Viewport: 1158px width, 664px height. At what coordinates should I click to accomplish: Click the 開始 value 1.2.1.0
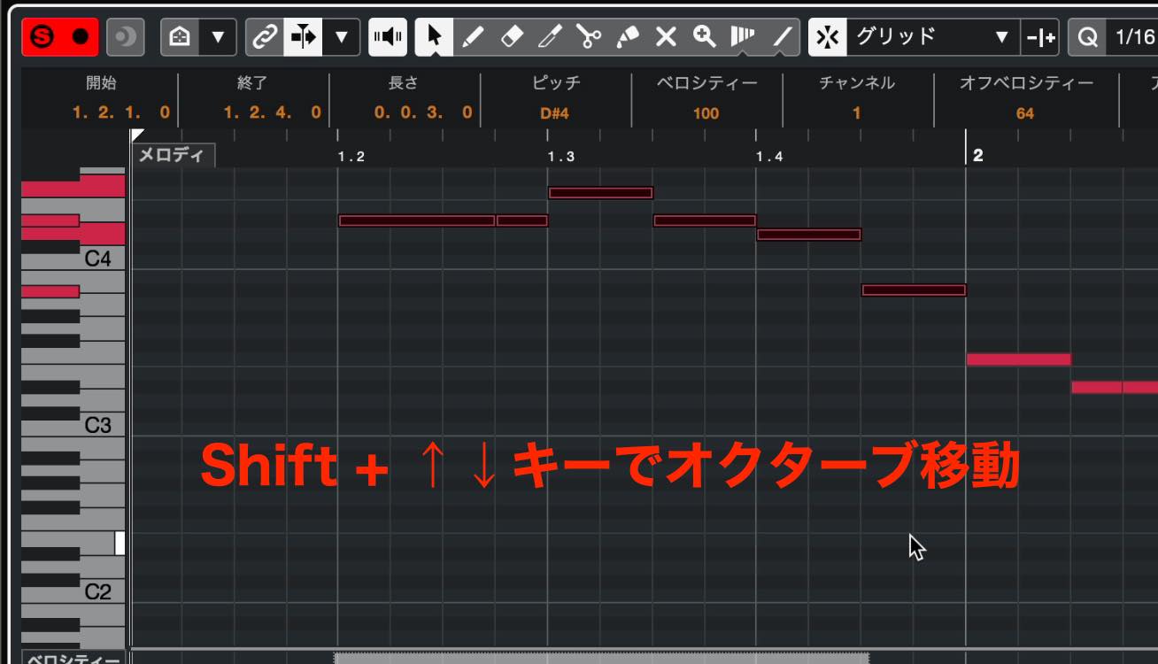point(121,112)
